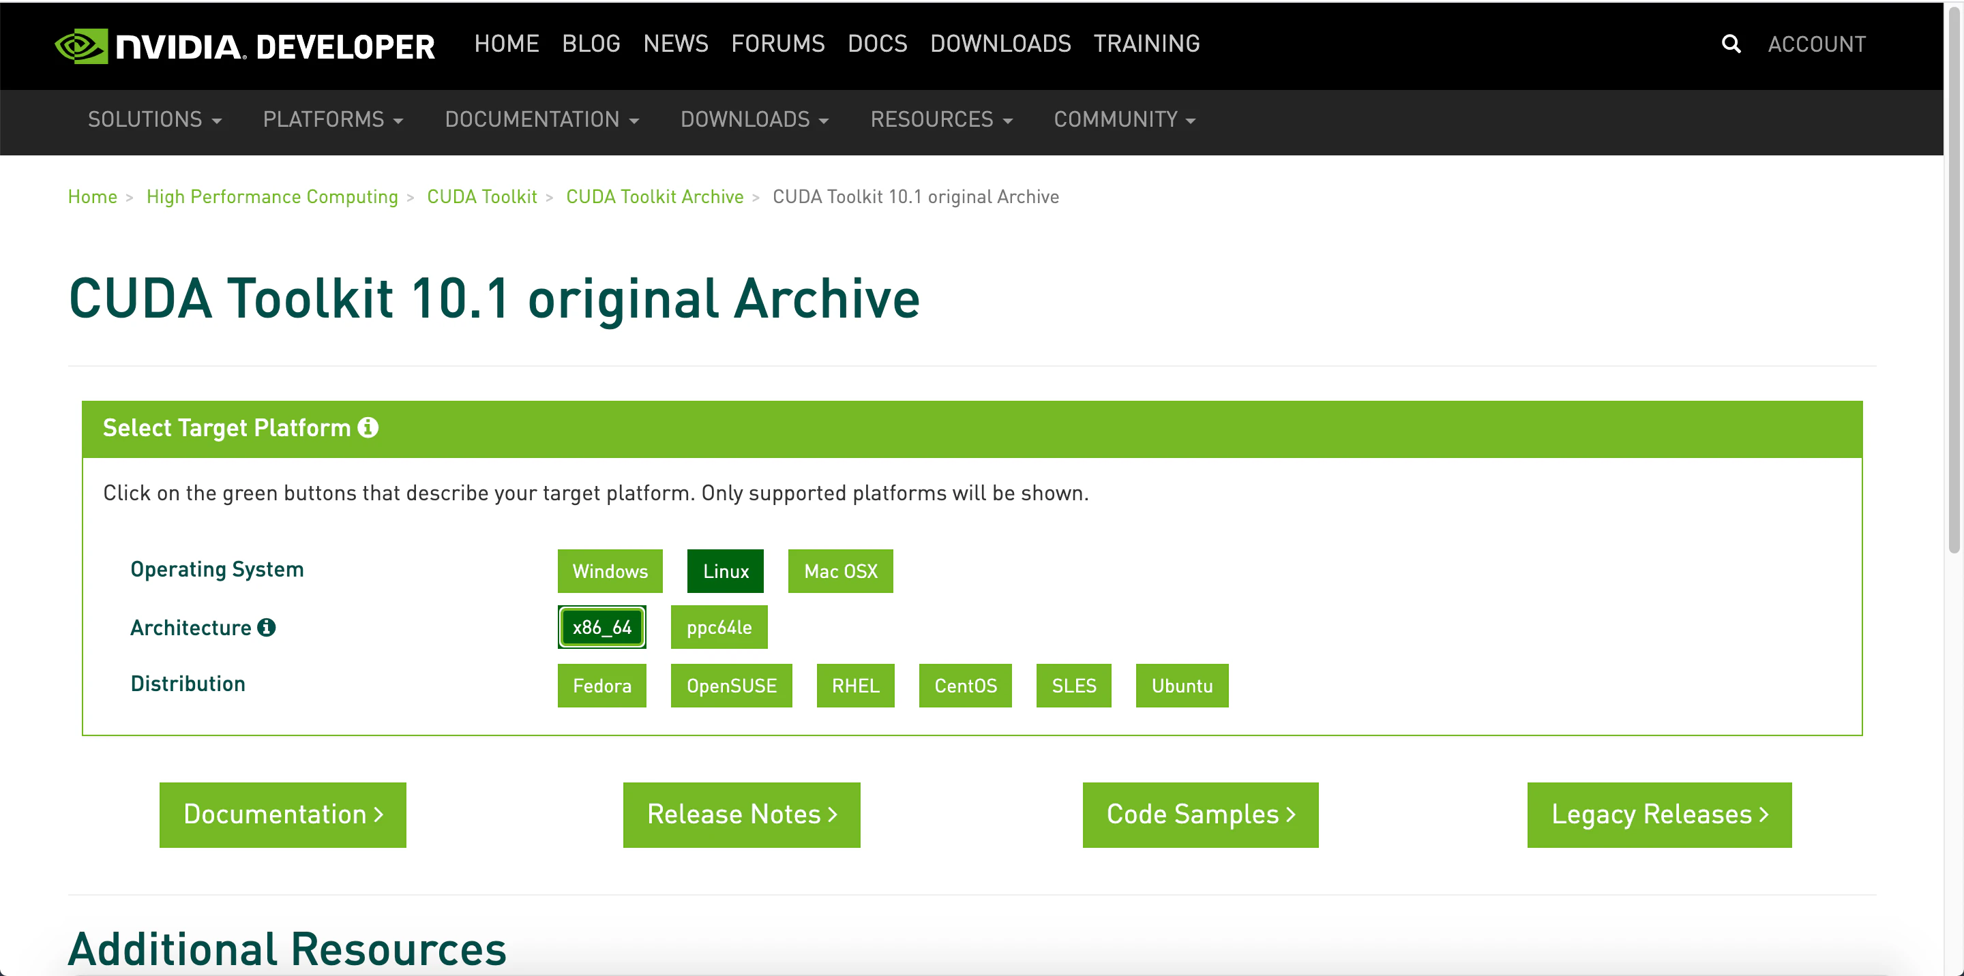The image size is (1964, 976).
Task: Expand the PLATFORMS dropdown menu
Action: (x=332, y=120)
